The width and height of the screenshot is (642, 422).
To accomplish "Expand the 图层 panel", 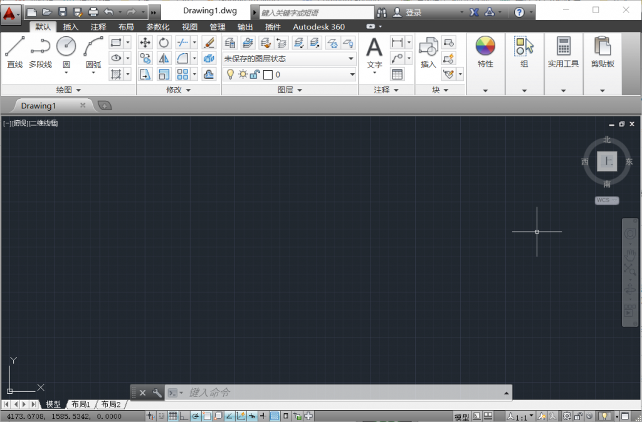I will [x=290, y=90].
